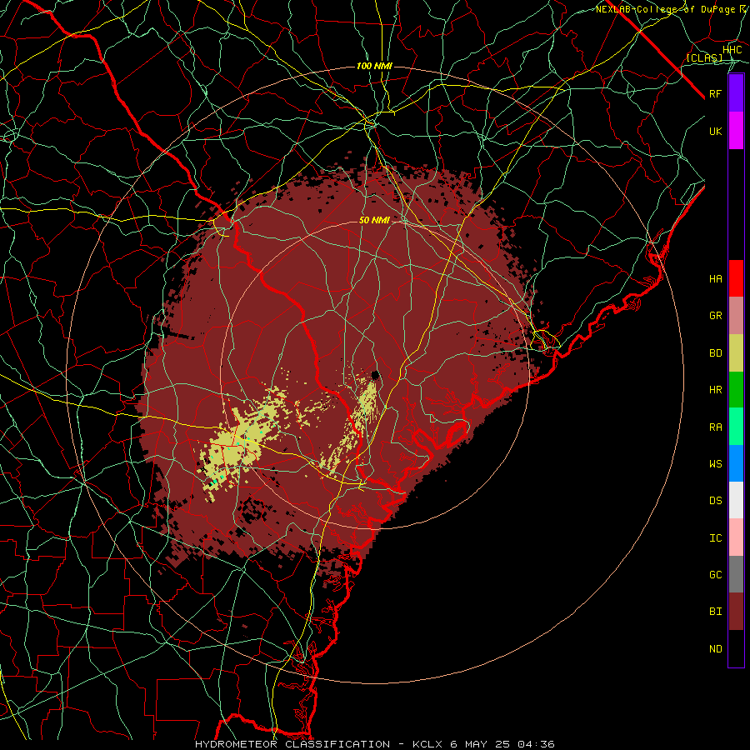750x750 pixels.
Task: Click the ND black legend swatch
Action: click(x=736, y=648)
